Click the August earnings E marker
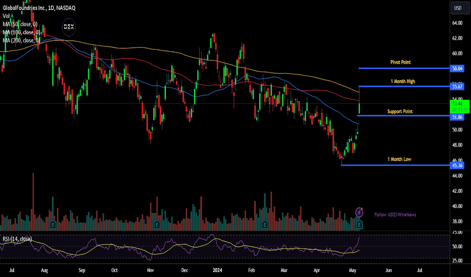471x277 pixels. click(53, 224)
